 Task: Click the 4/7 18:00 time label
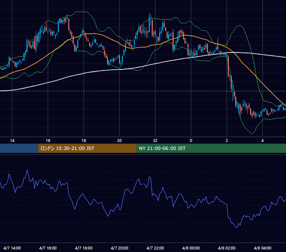pos(84,248)
